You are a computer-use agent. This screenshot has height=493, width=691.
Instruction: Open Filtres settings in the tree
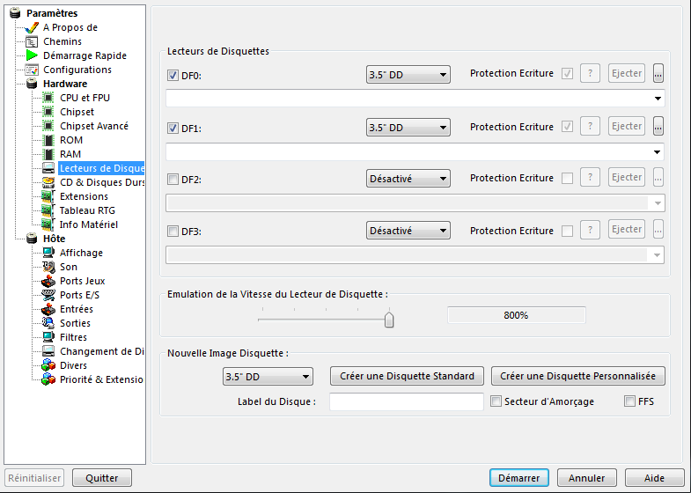click(x=73, y=337)
